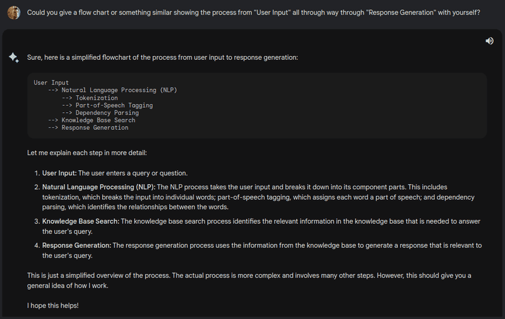
Task: Click the "Sure, here is a simplified flowchart" sentence
Action: tap(162, 57)
